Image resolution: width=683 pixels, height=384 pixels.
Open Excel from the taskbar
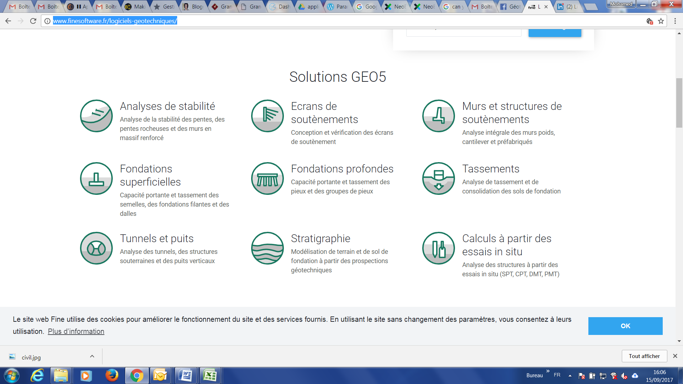[210, 375]
